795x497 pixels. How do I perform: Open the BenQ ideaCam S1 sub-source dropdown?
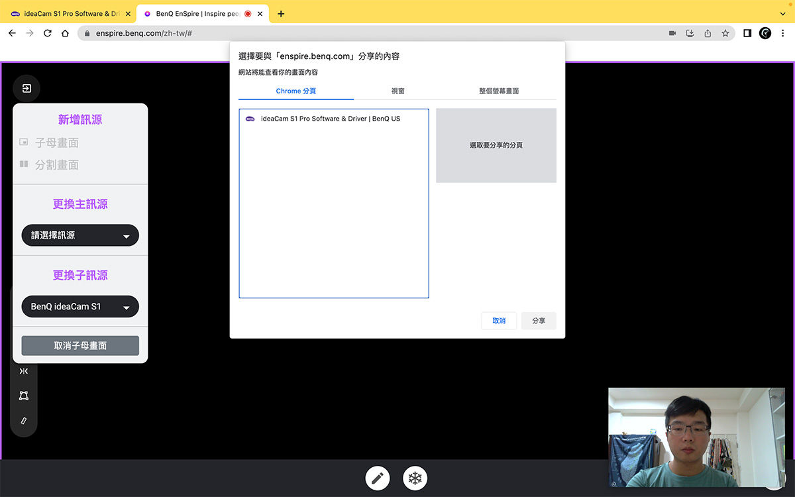pyautogui.click(x=80, y=307)
